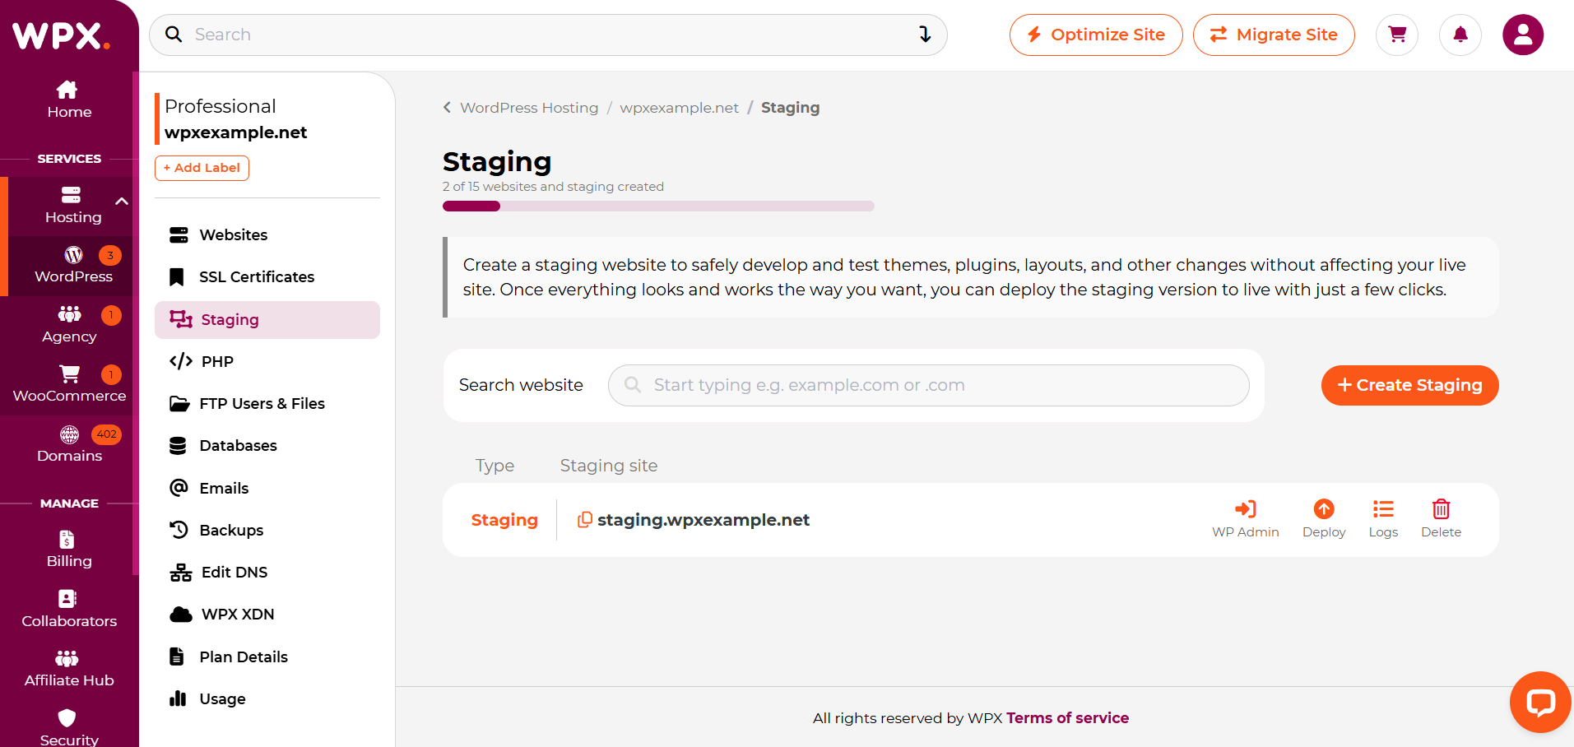Go to wpxexample.net breadcrumb
Image resolution: width=1574 pixels, height=747 pixels.
pyautogui.click(x=680, y=108)
